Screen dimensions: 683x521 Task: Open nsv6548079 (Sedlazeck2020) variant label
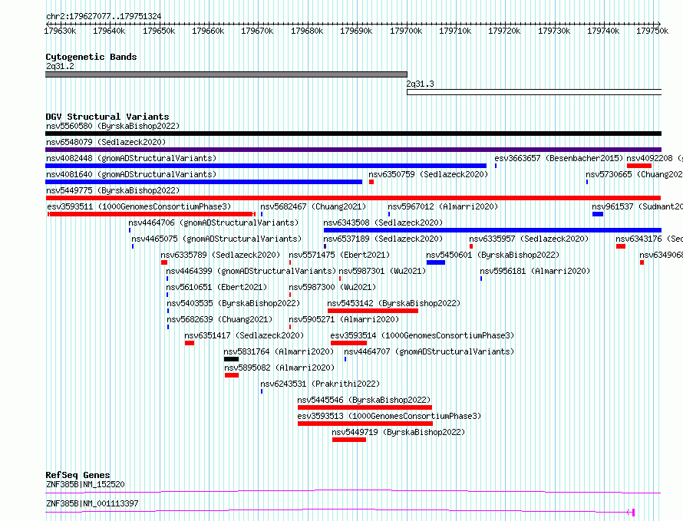pos(106,142)
